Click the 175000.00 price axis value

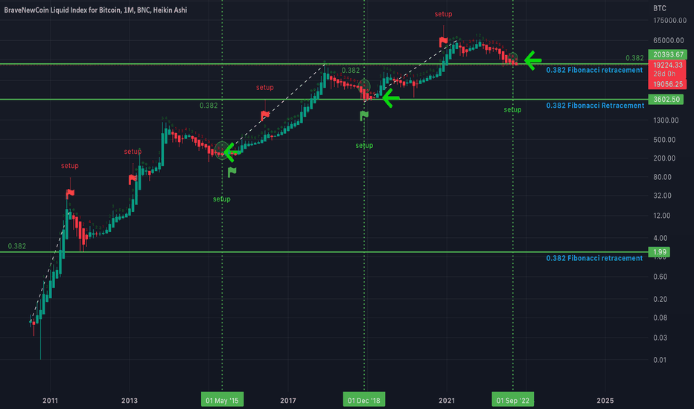point(669,20)
